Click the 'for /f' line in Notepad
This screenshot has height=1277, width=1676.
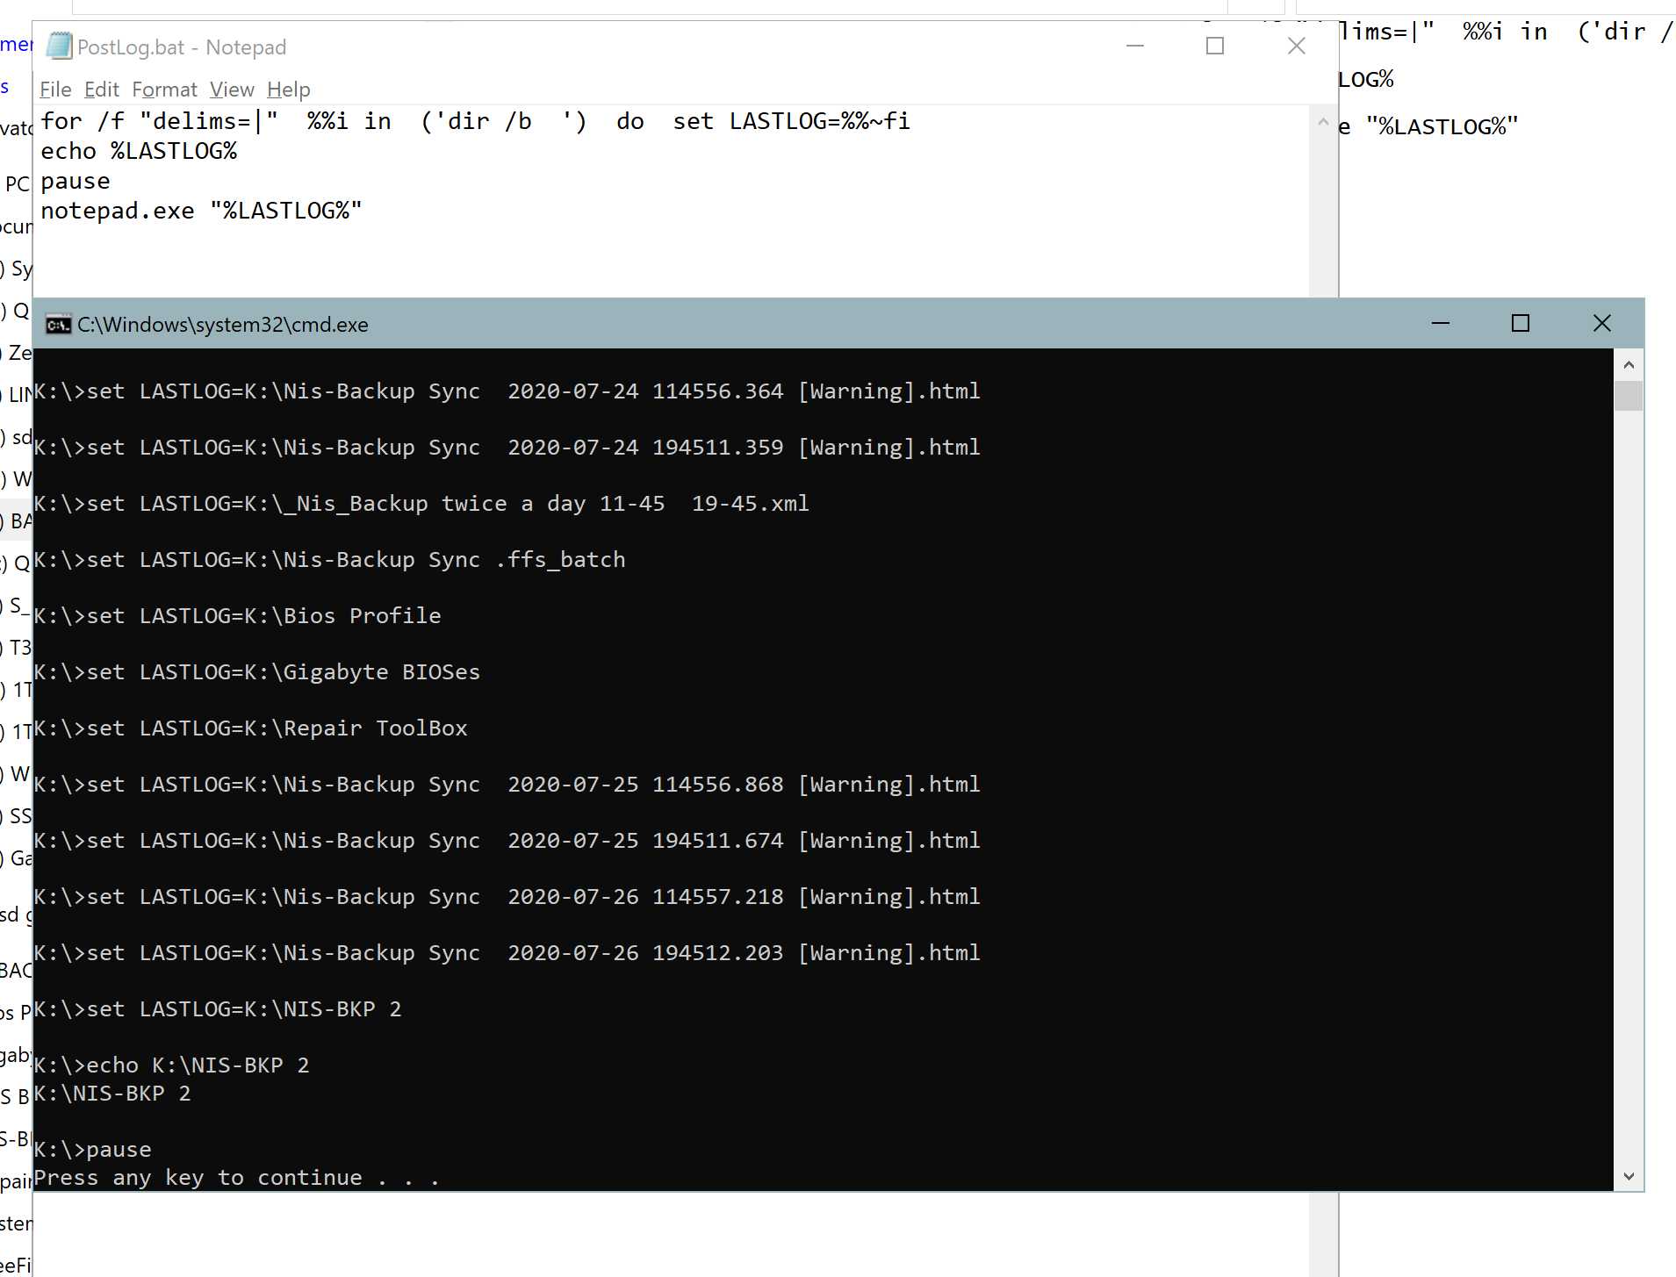click(476, 121)
